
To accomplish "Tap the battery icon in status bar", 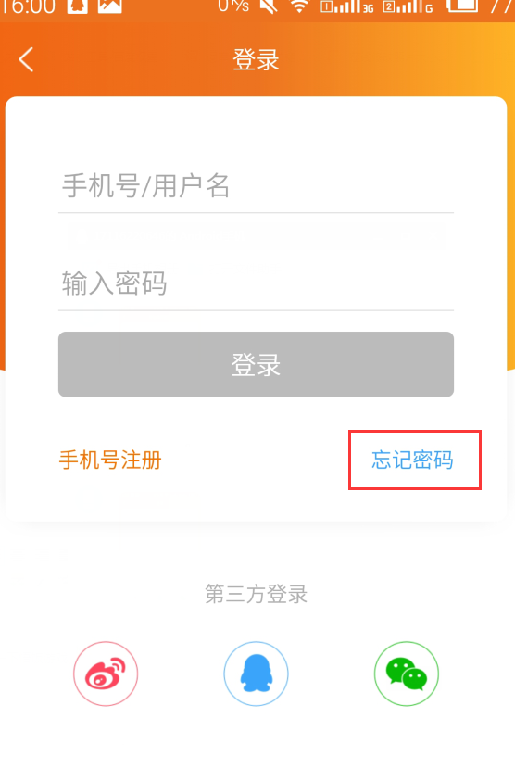I will click(461, 6).
